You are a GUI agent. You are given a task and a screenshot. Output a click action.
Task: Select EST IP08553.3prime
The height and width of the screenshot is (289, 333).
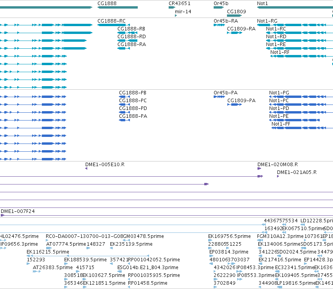(x=240, y=279)
